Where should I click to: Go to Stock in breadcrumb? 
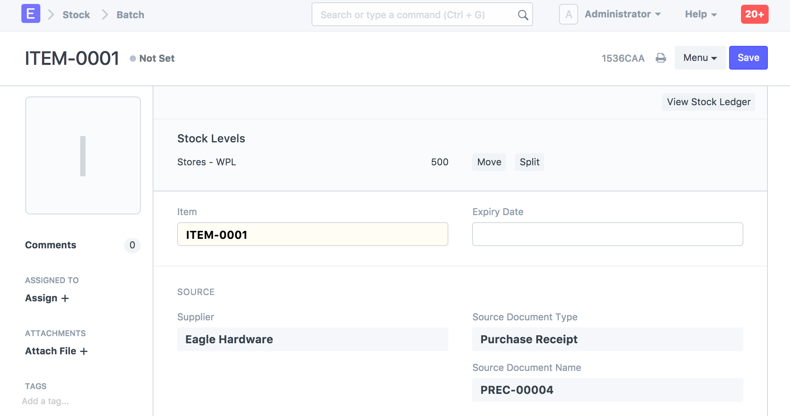76,15
